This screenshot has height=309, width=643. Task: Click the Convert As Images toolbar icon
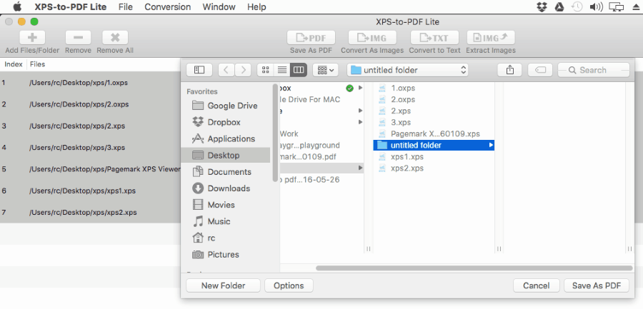(x=372, y=38)
